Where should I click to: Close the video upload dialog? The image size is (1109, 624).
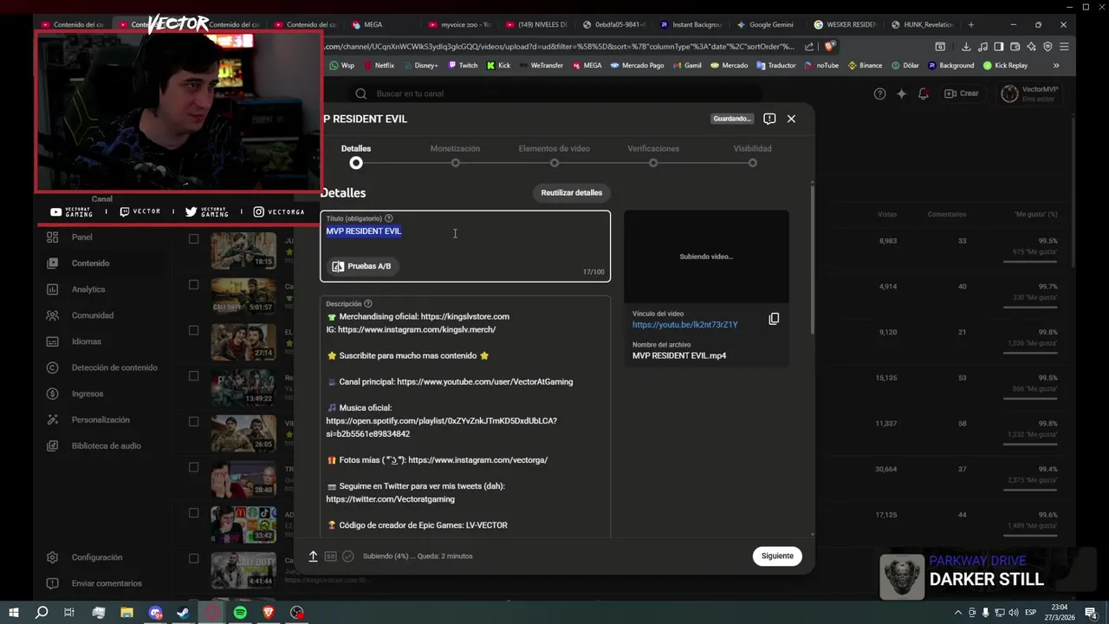coord(791,119)
